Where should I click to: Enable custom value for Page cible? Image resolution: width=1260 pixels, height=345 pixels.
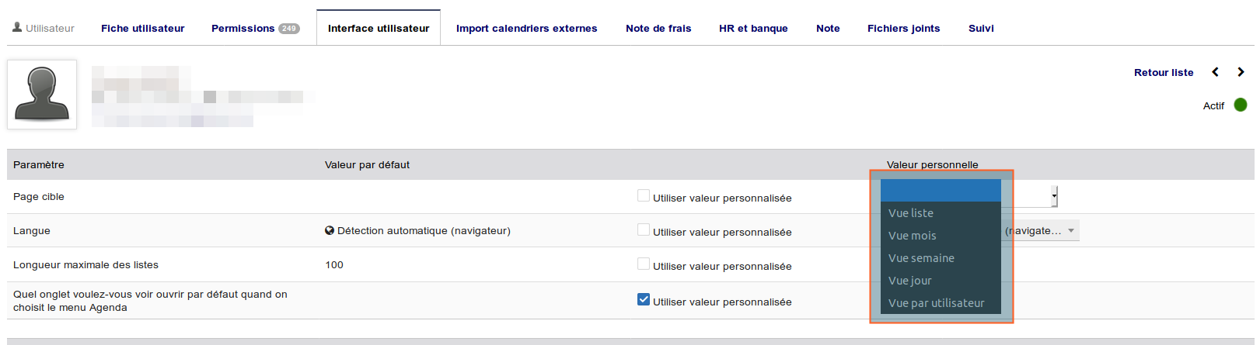coord(644,196)
